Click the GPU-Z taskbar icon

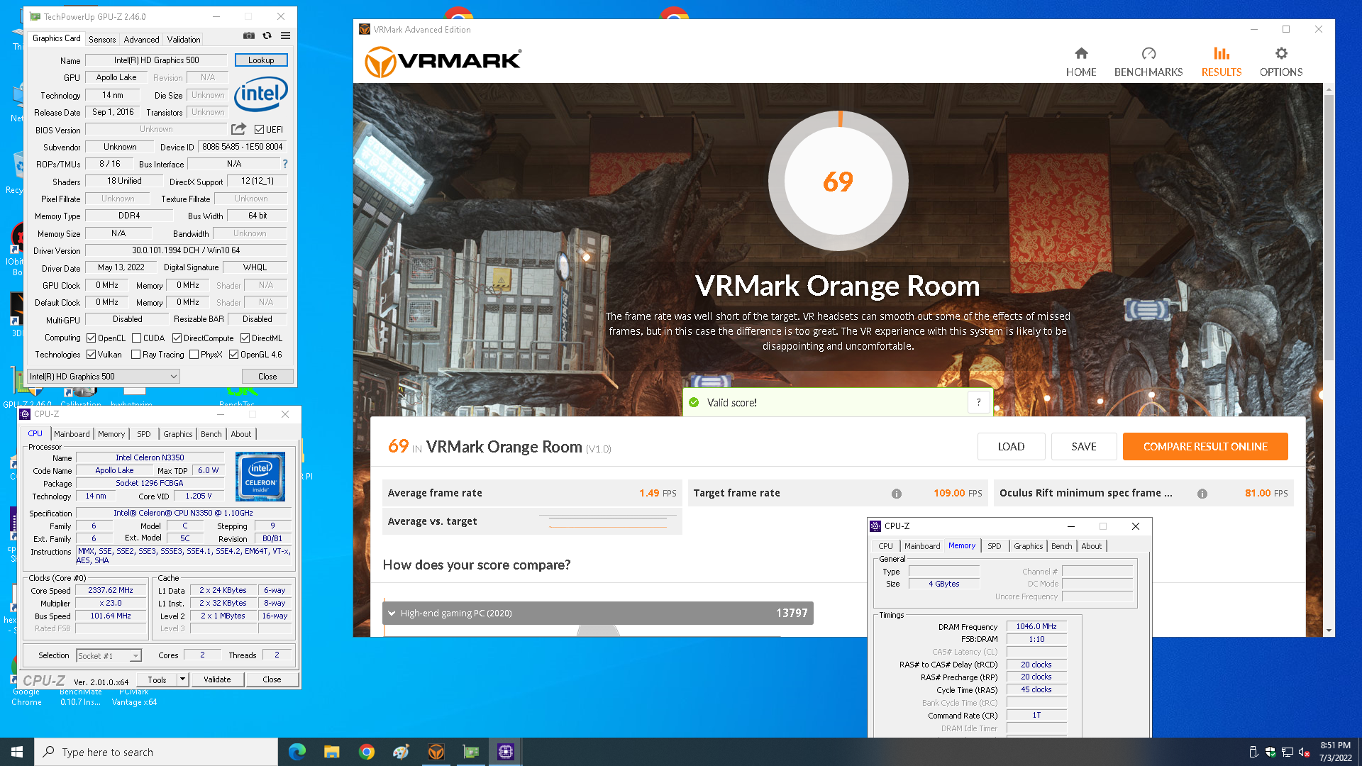point(471,752)
